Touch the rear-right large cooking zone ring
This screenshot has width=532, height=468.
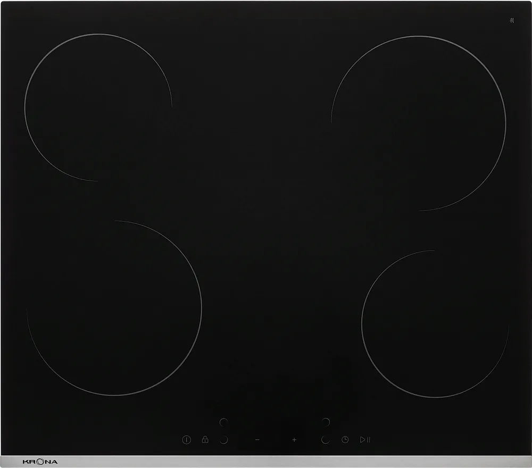coord(418,123)
